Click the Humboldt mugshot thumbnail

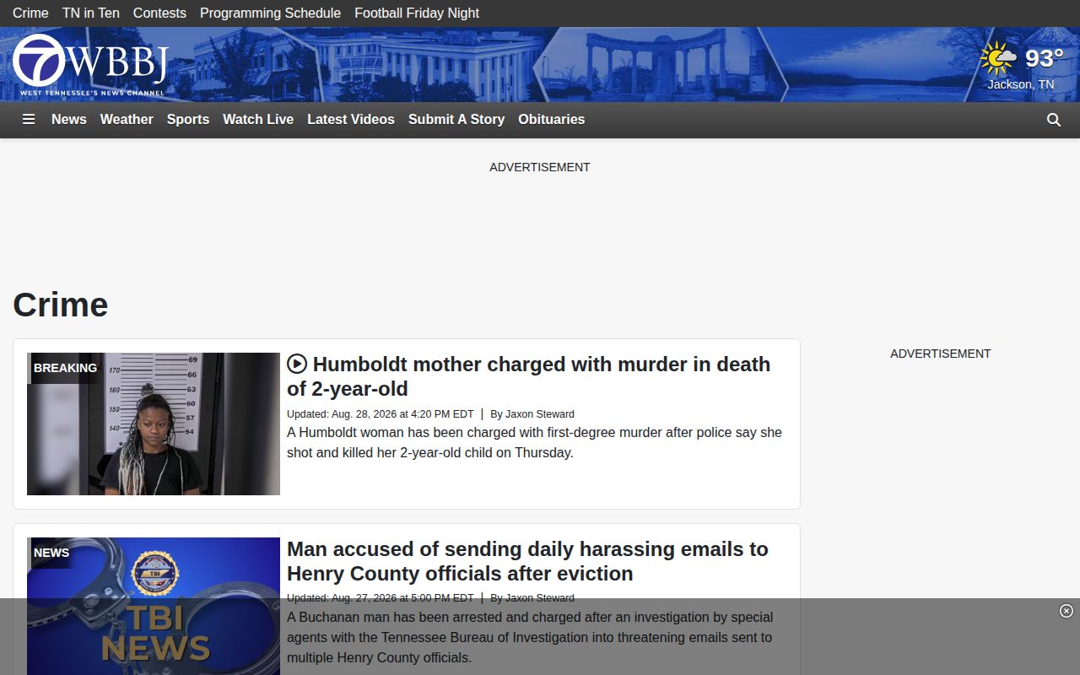(154, 424)
